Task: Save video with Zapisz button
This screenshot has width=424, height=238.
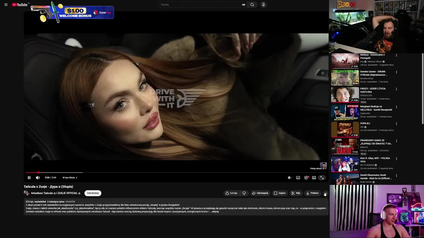Action: 280,193
